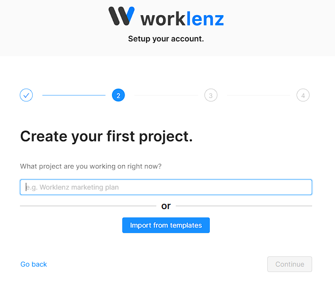Click the 'or' divider text
Viewport: 335px width, 291px height.
(166, 206)
